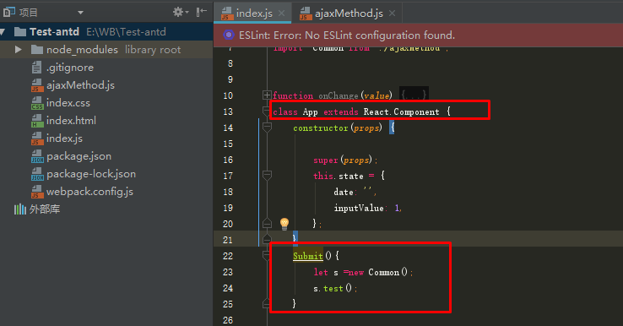
Task: Select 外部库 external libraries node
Action: [x=45, y=209]
